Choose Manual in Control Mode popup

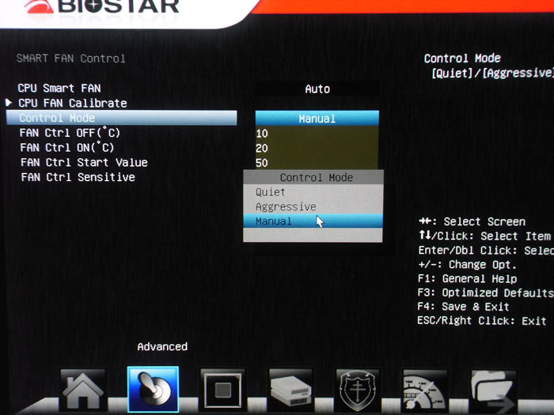tap(313, 221)
